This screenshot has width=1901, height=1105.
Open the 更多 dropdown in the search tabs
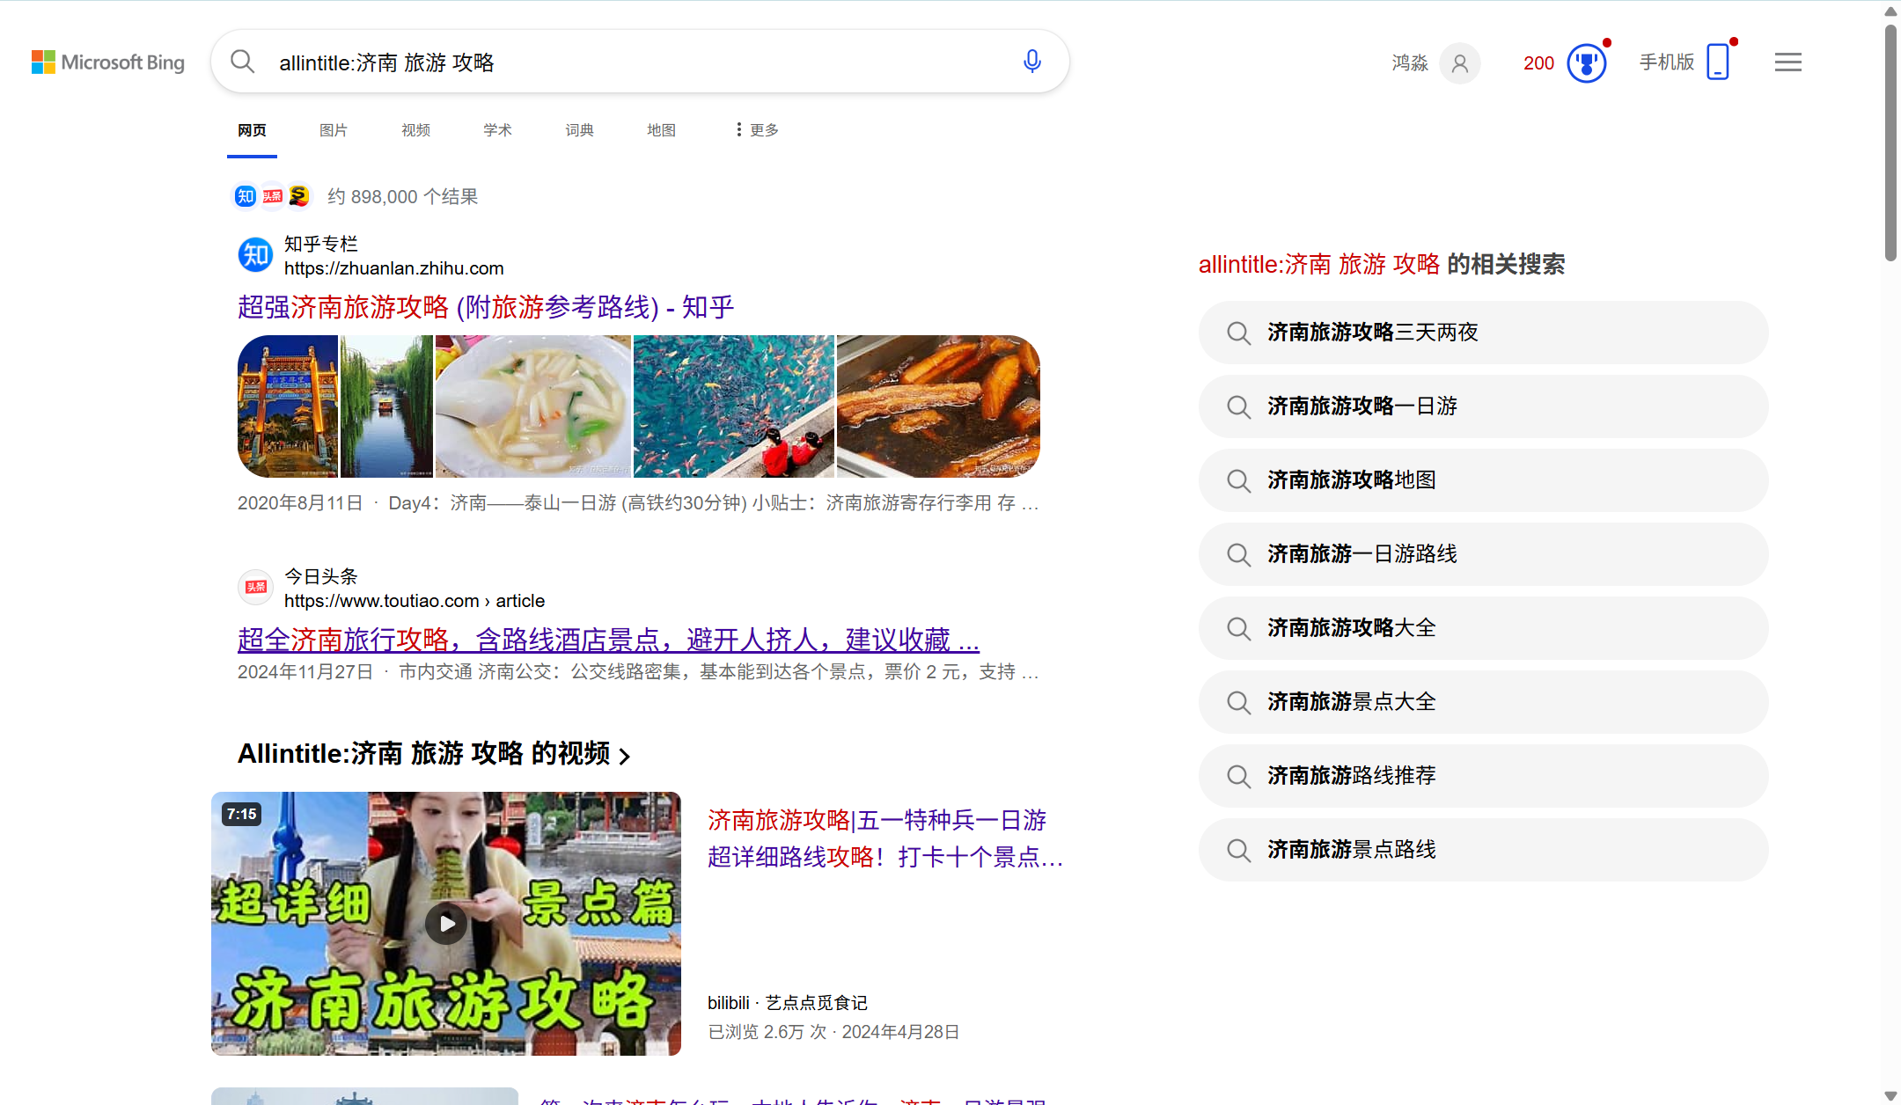(x=753, y=129)
